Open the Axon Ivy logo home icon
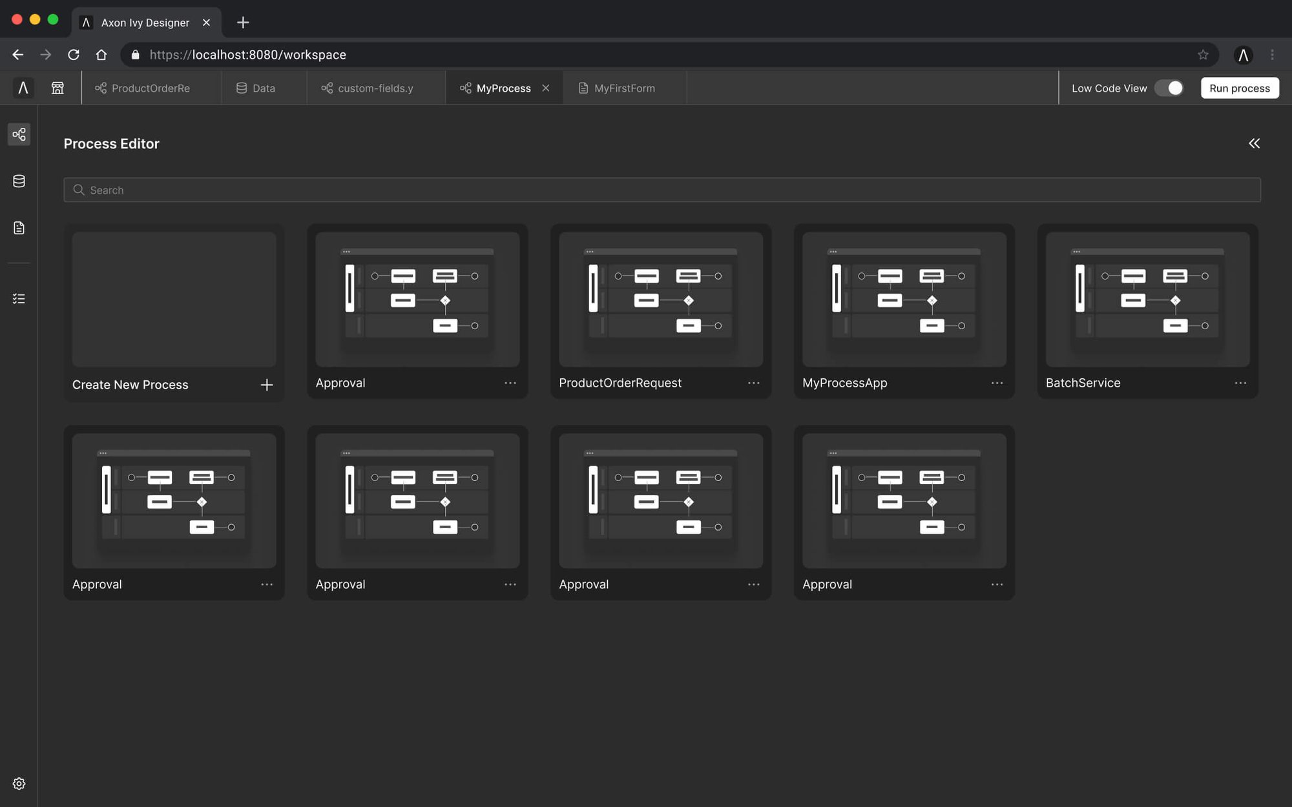Screen dimensions: 1292x807 tap(23, 88)
